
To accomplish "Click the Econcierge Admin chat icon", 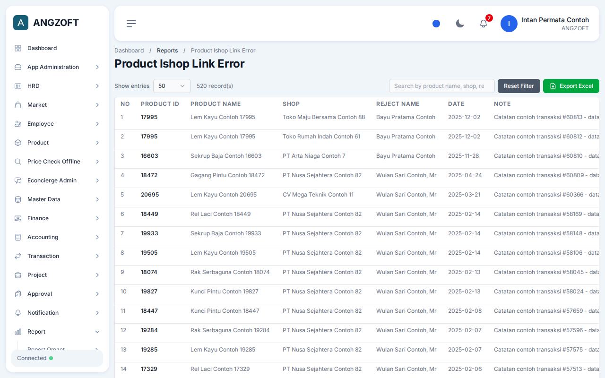I will (18, 180).
